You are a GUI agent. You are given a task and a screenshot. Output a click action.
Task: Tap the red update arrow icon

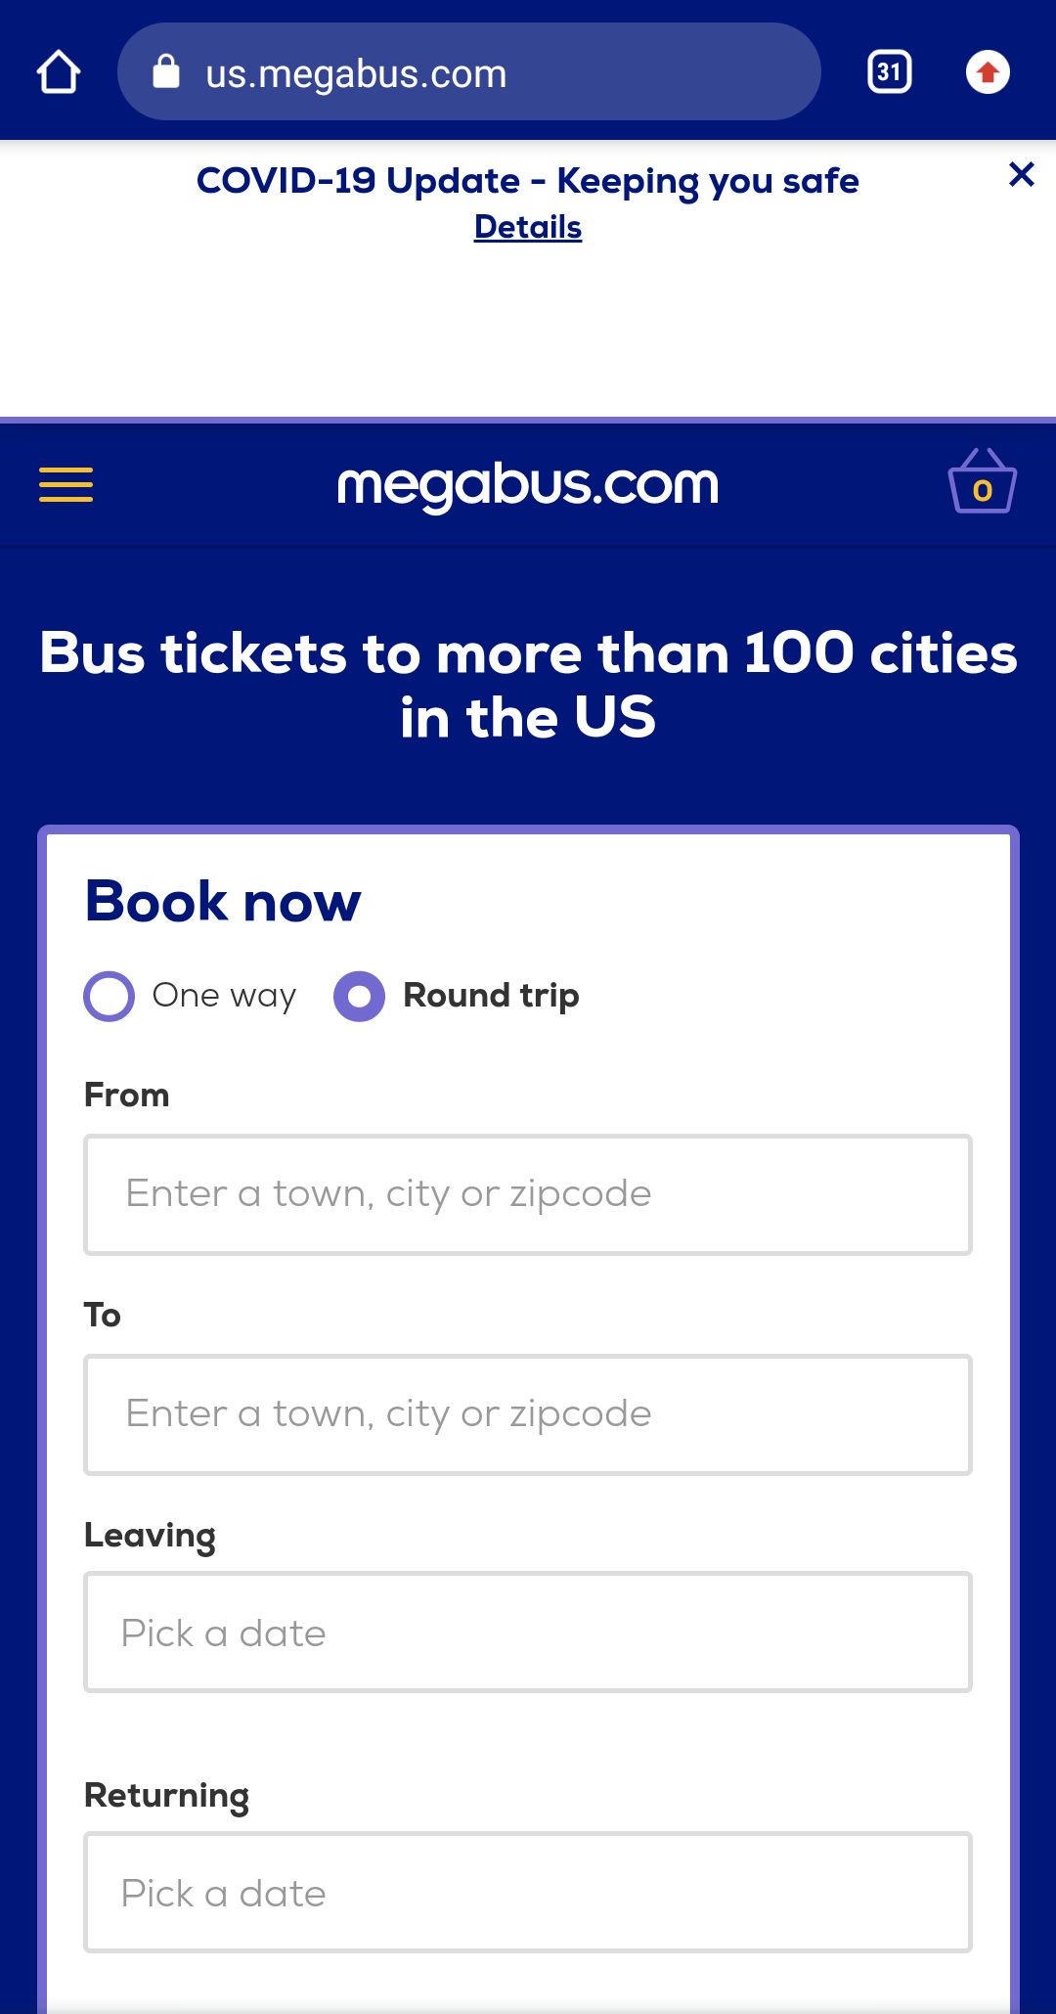(x=988, y=72)
